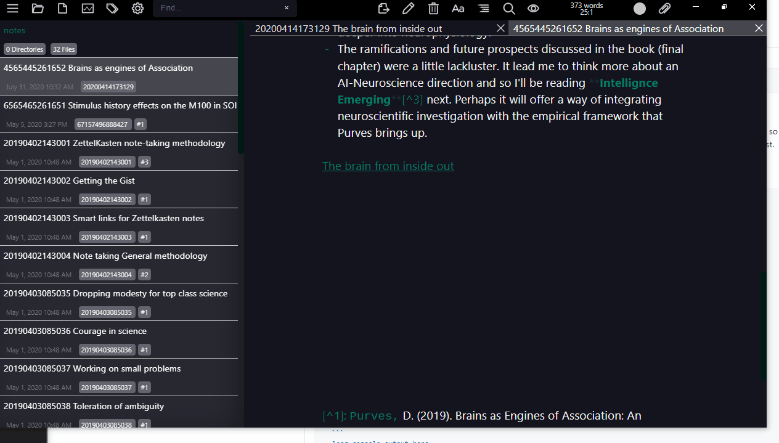779x443 pixels.
Task: Toggle distraction-free mode with eye icon
Action: pos(533,9)
